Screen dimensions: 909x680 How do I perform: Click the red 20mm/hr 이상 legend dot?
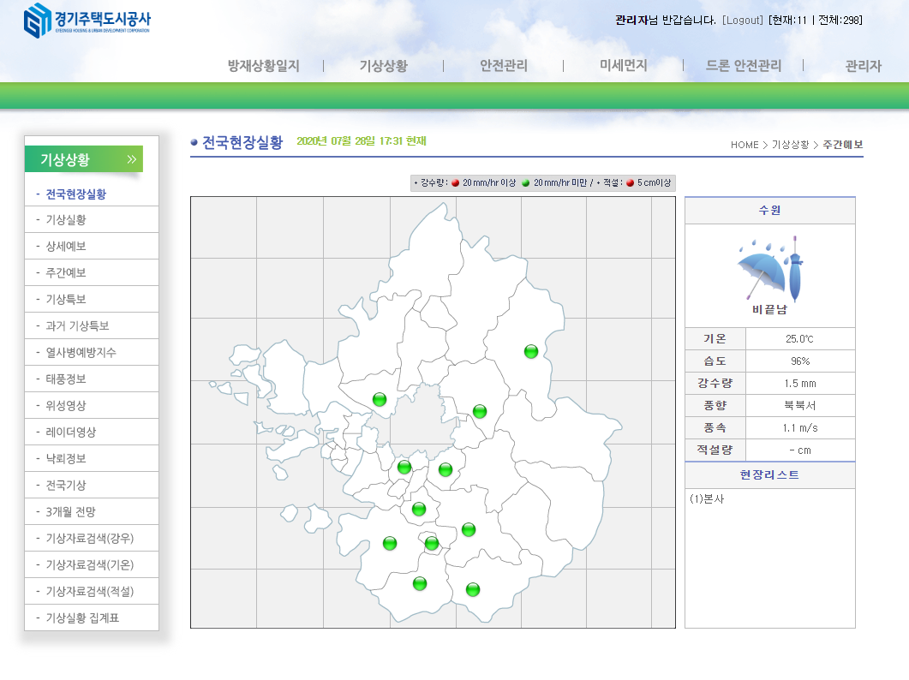[456, 183]
